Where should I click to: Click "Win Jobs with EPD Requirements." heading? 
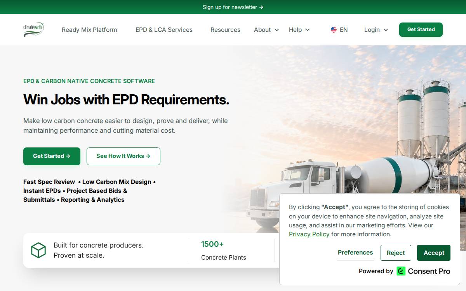[126, 100]
